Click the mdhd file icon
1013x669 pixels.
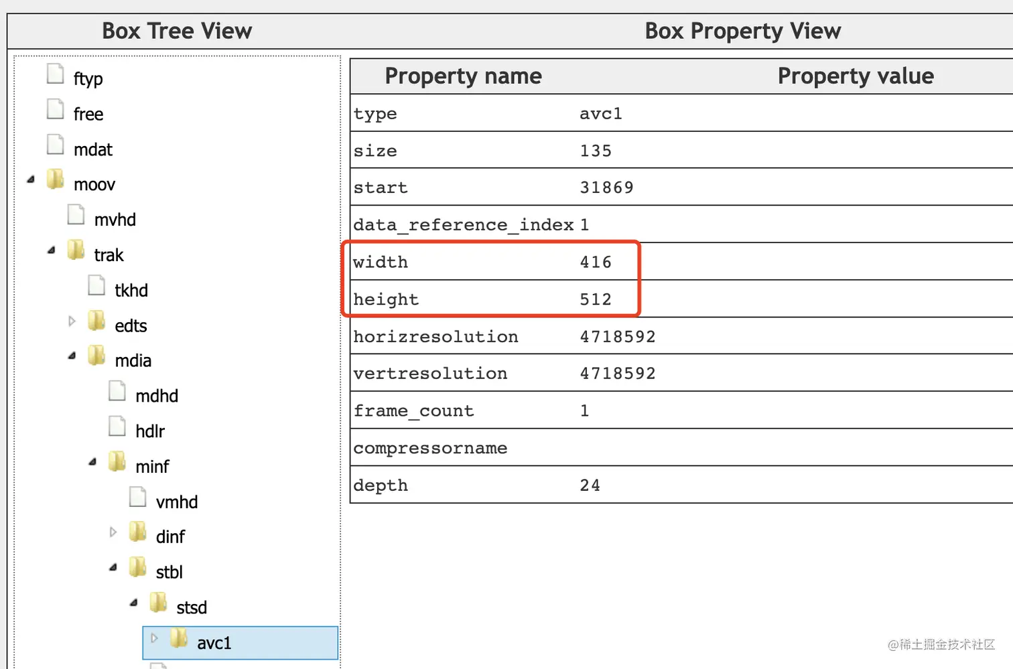(x=117, y=391)
